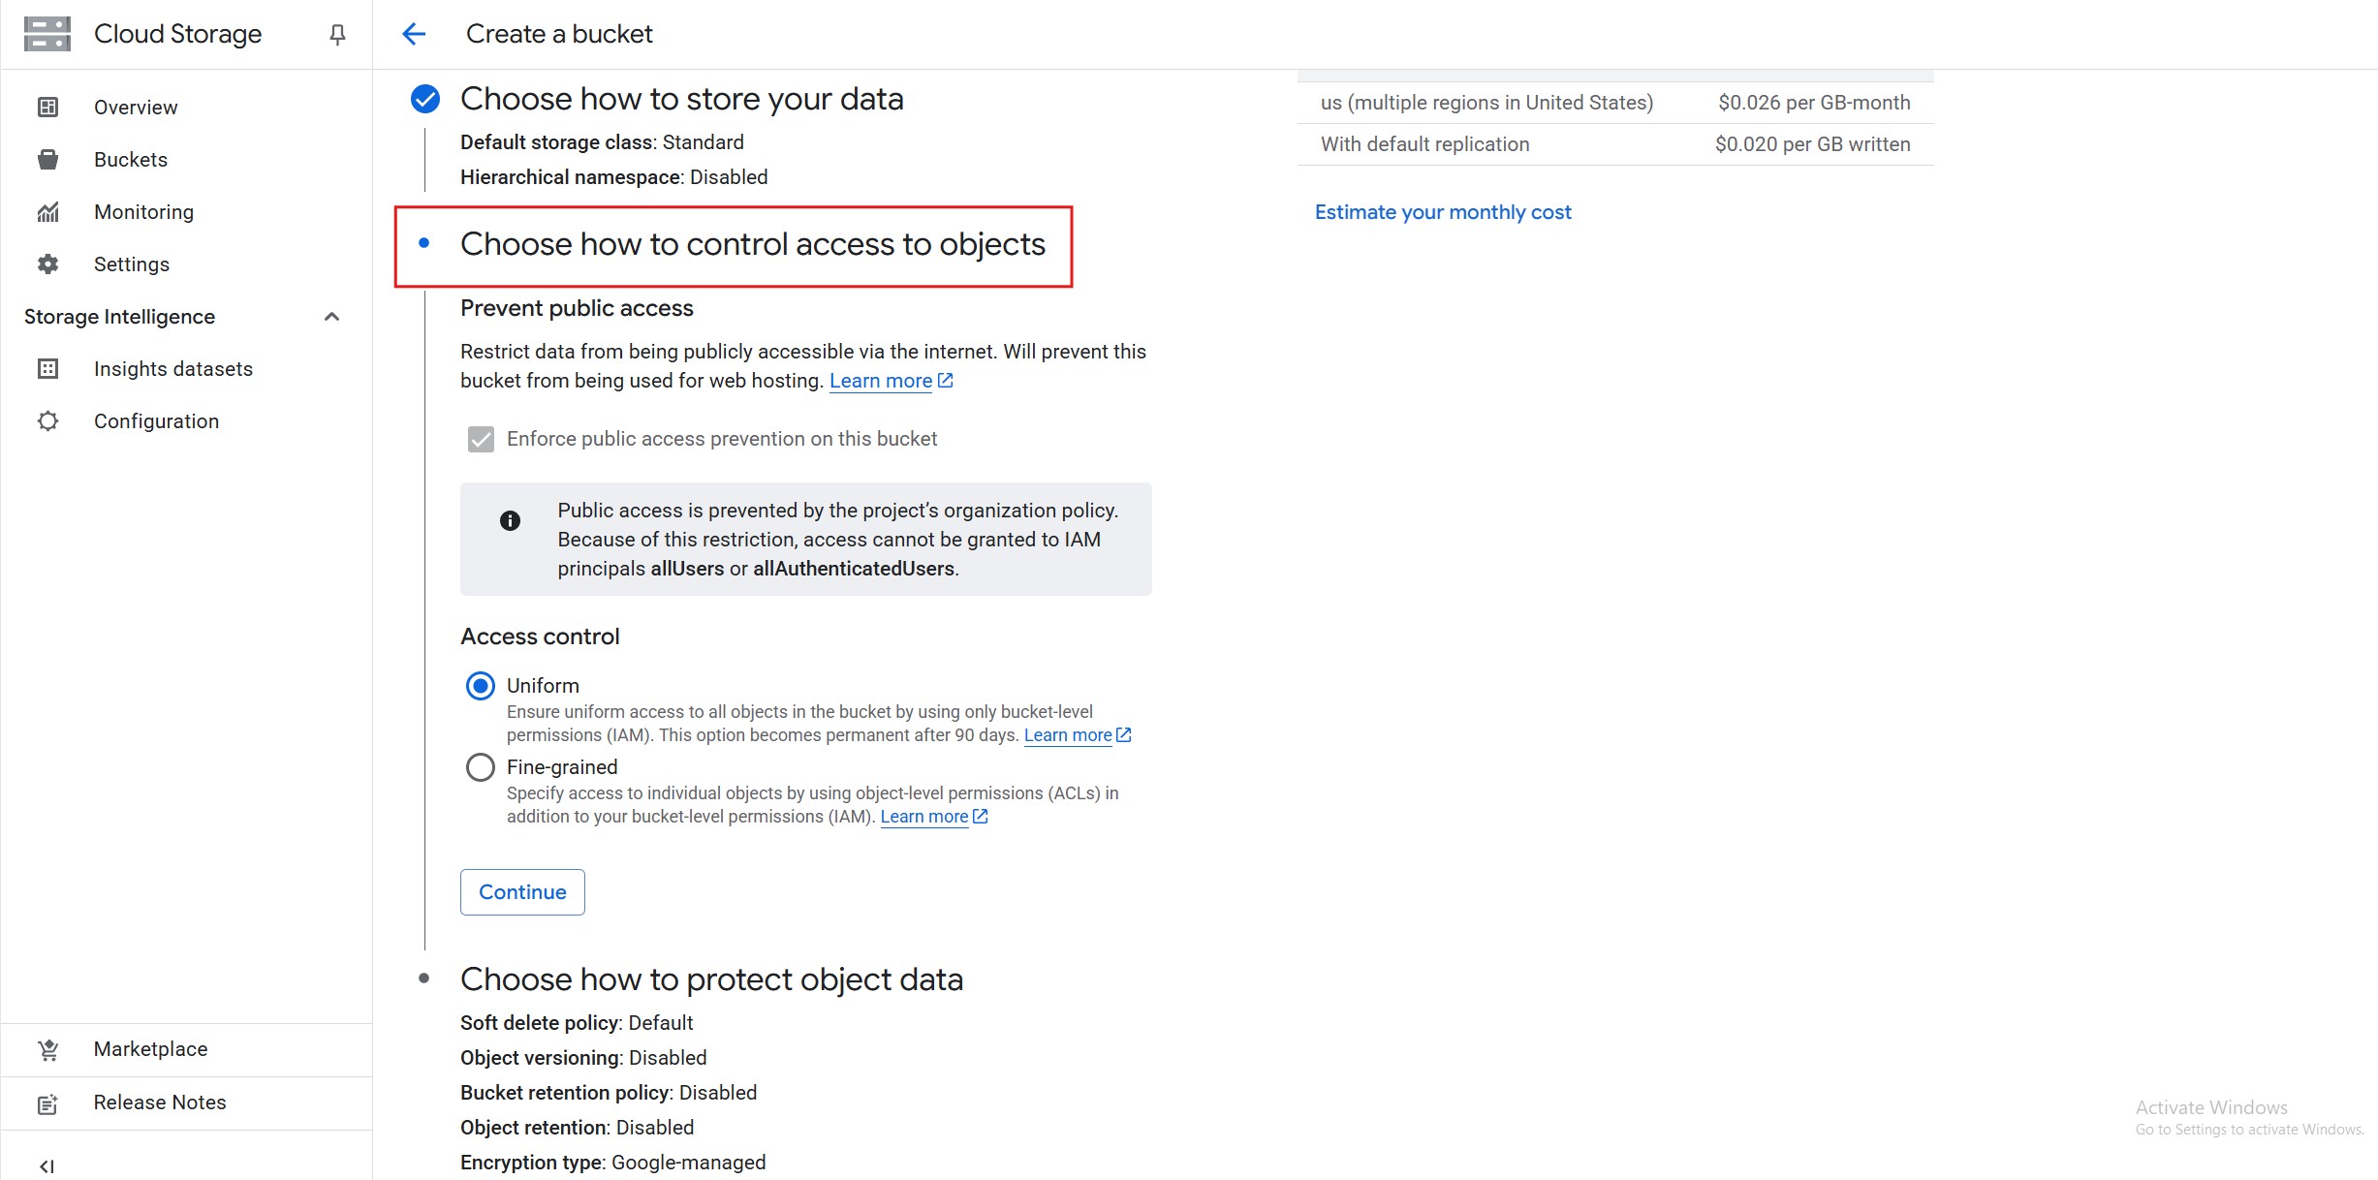This screenshot has width=2378, height=1180.
Task: Expand the Choose how to protect object data step
Action: [x=711, y=979]
